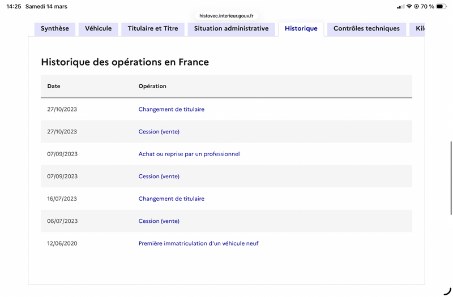Tap the orientation lock icon
453x297 pixels.
coord(416,7)
